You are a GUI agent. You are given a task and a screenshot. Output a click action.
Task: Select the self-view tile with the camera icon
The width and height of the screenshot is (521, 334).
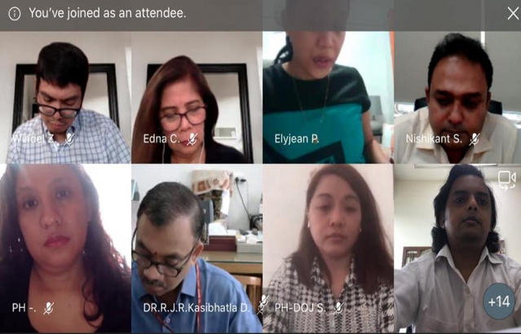point(457,248)
